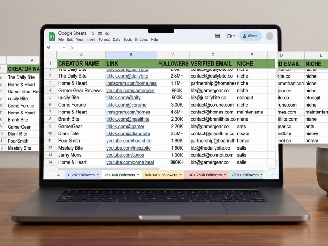The image size is (328, 246).
Task: Click the green Google Sheets logo icon
Action: click(x=52, y=36)
